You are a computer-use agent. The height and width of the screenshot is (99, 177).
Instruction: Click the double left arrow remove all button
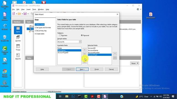click(x=85, y=62)
